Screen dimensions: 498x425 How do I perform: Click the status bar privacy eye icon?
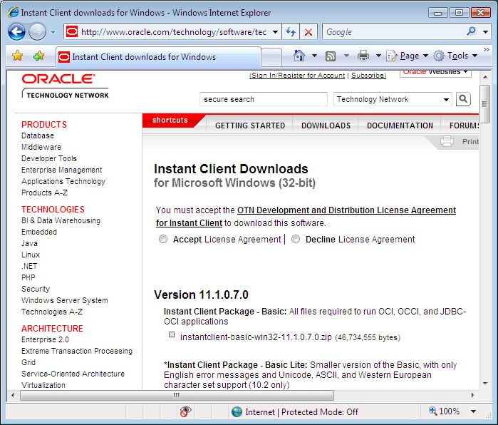pyautogui.click(x=185, y=411)
